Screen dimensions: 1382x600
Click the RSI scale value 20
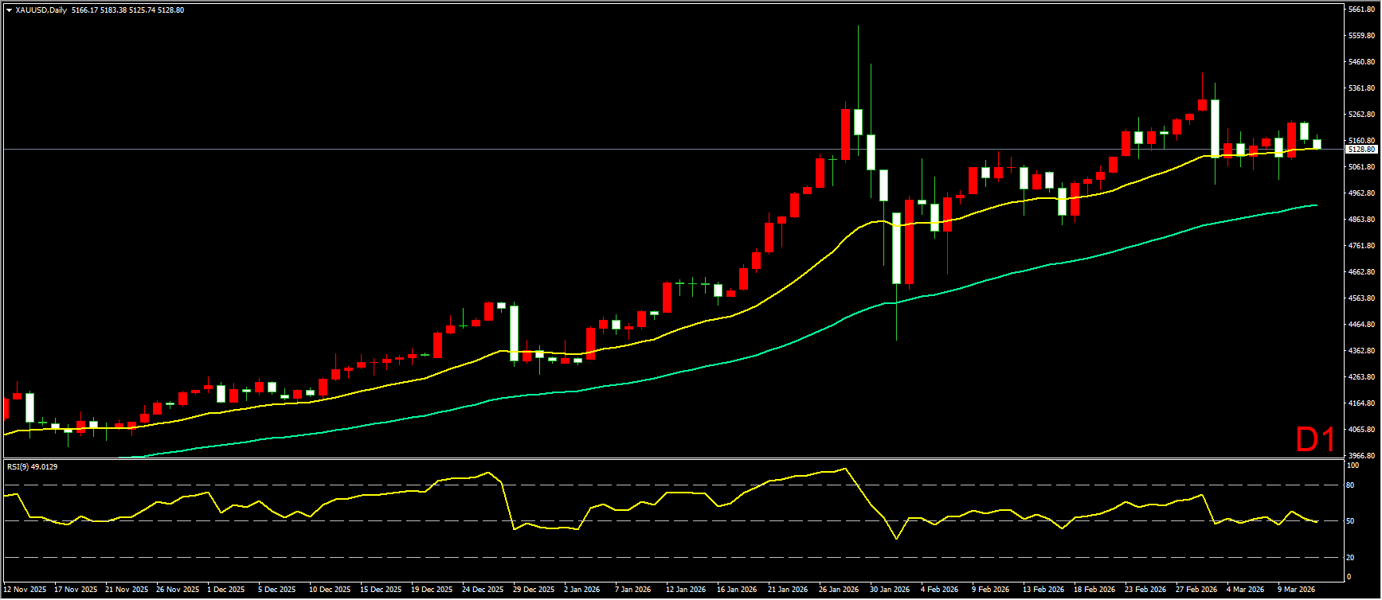coord(1349,557)
